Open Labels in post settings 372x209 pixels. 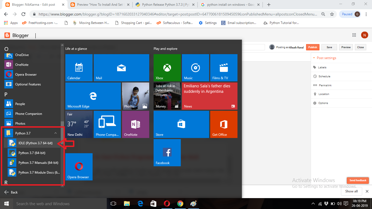click(x=320, y=67)
